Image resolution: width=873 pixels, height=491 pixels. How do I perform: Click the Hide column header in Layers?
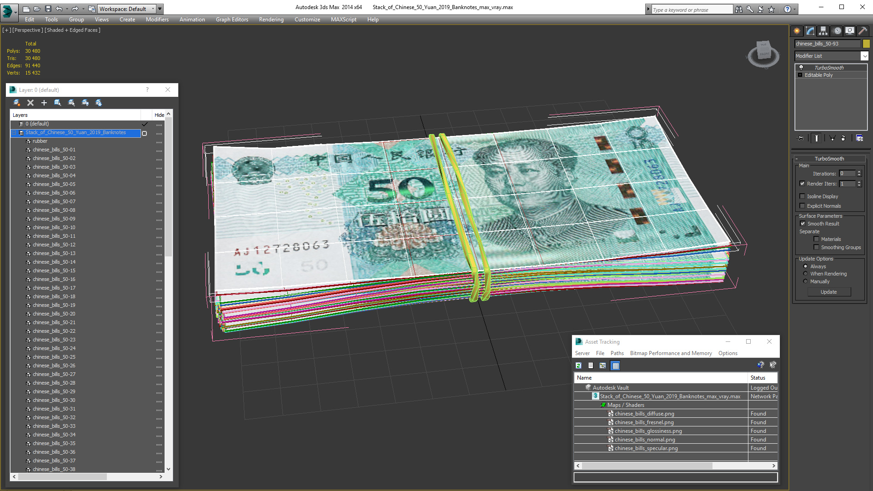tap(159, 115)
